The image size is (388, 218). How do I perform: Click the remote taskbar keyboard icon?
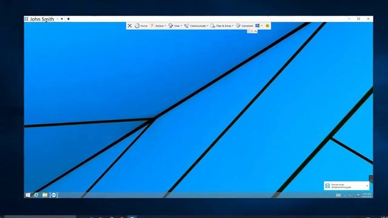338,195
